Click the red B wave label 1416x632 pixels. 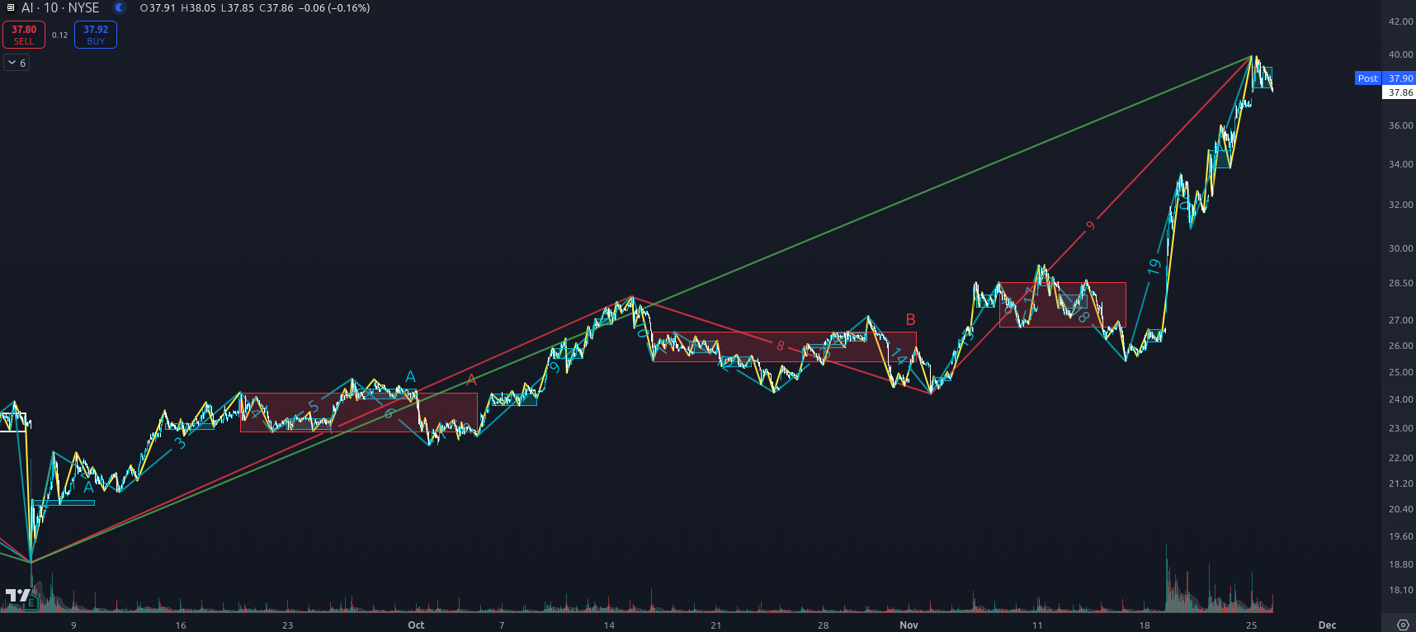(910, 319)
